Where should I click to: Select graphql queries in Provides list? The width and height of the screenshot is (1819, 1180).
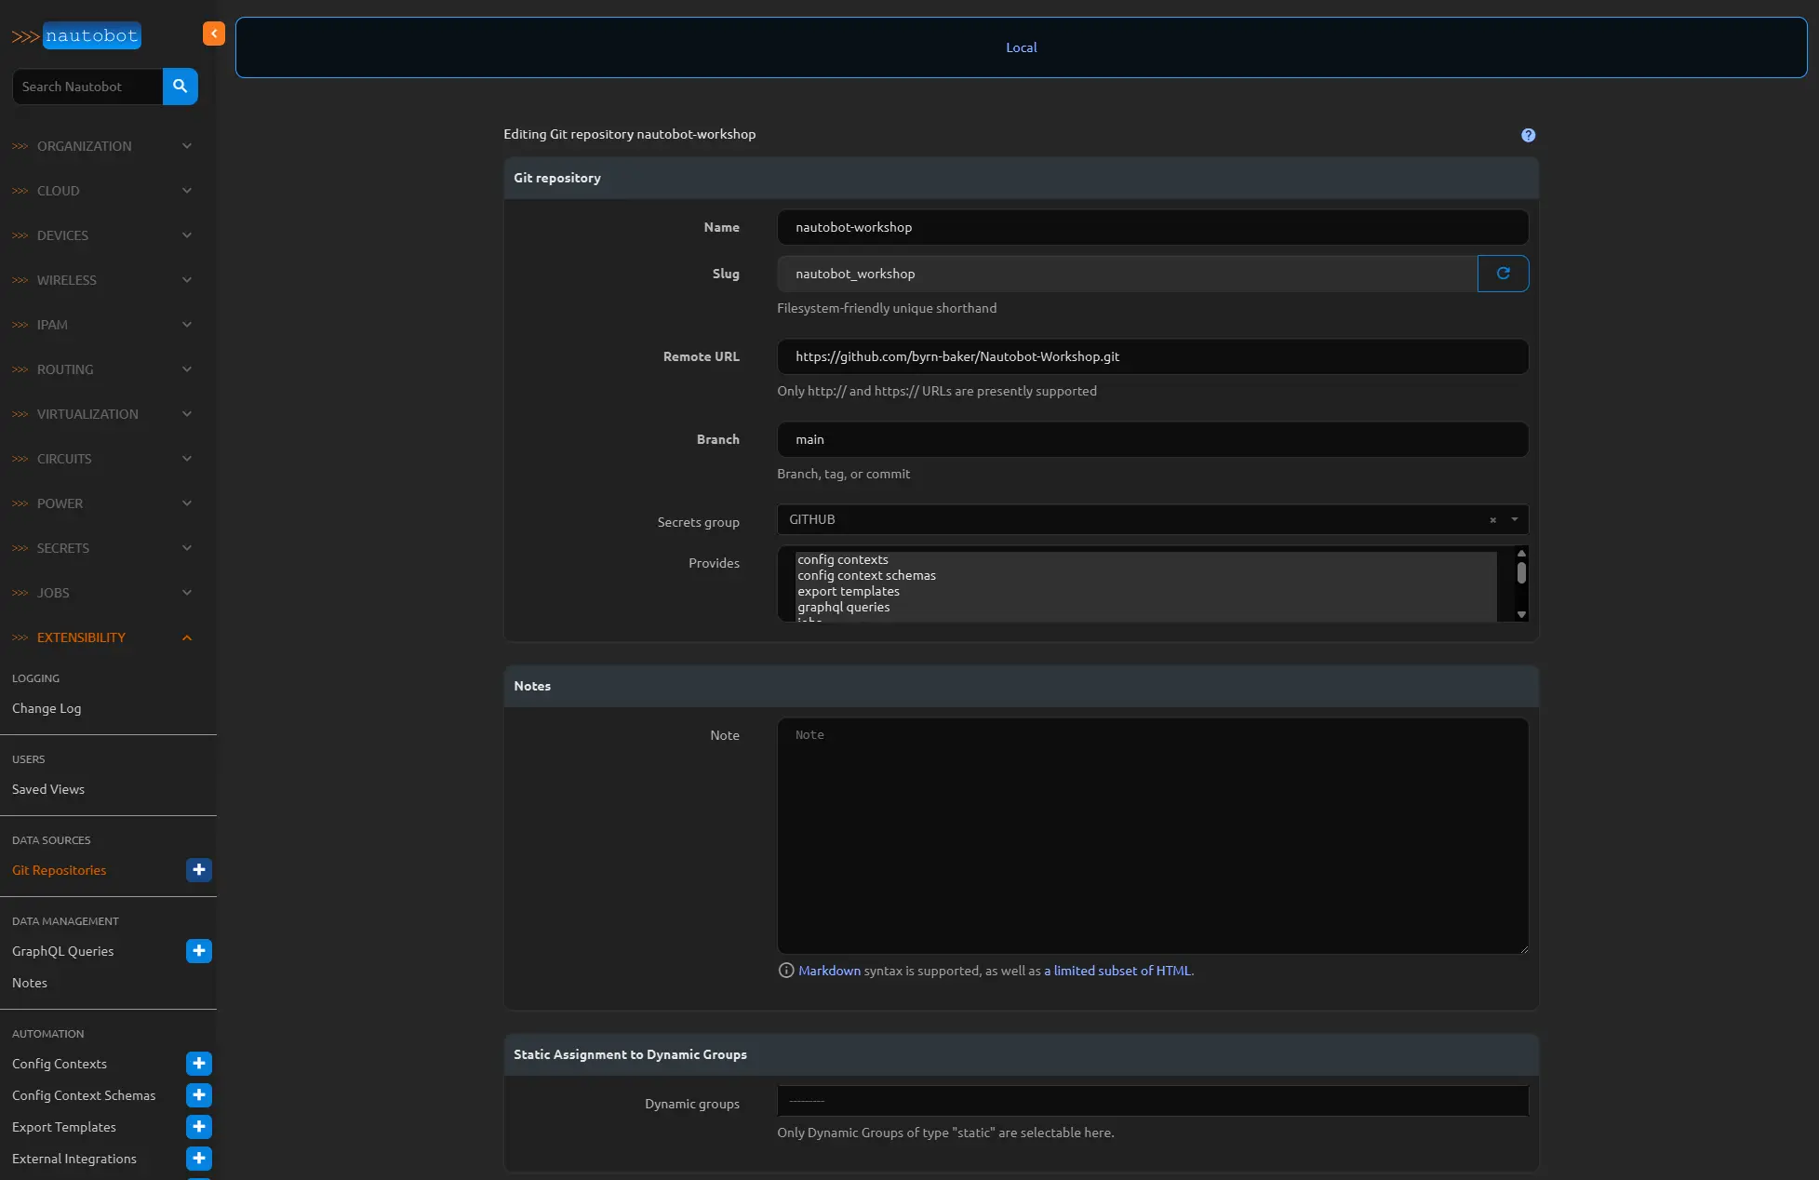[x=1145, y=607]
